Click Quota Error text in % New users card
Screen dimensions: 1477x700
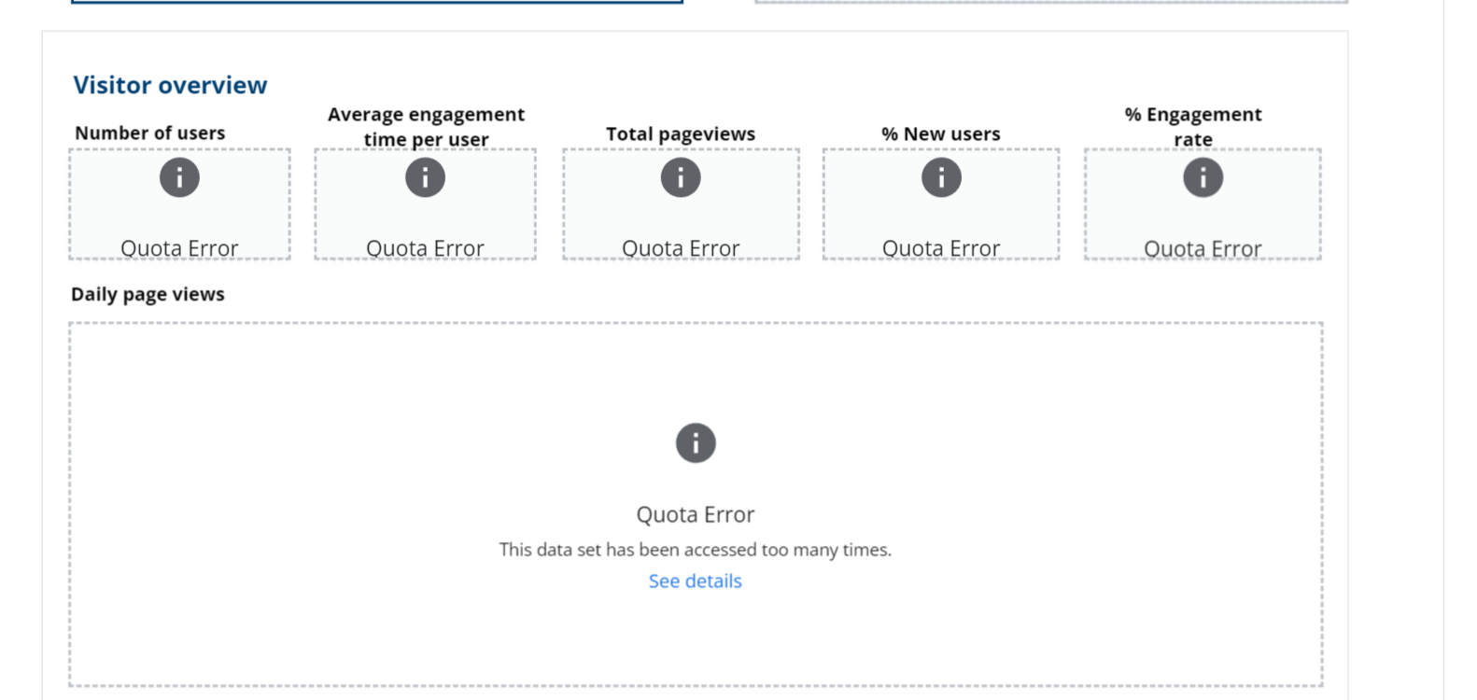coord(941,248)
